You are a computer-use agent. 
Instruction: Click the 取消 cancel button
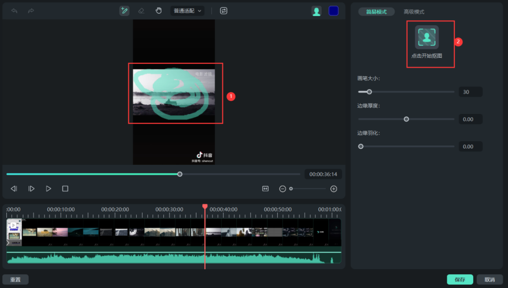pyautogui.click(x=490, y=280)
